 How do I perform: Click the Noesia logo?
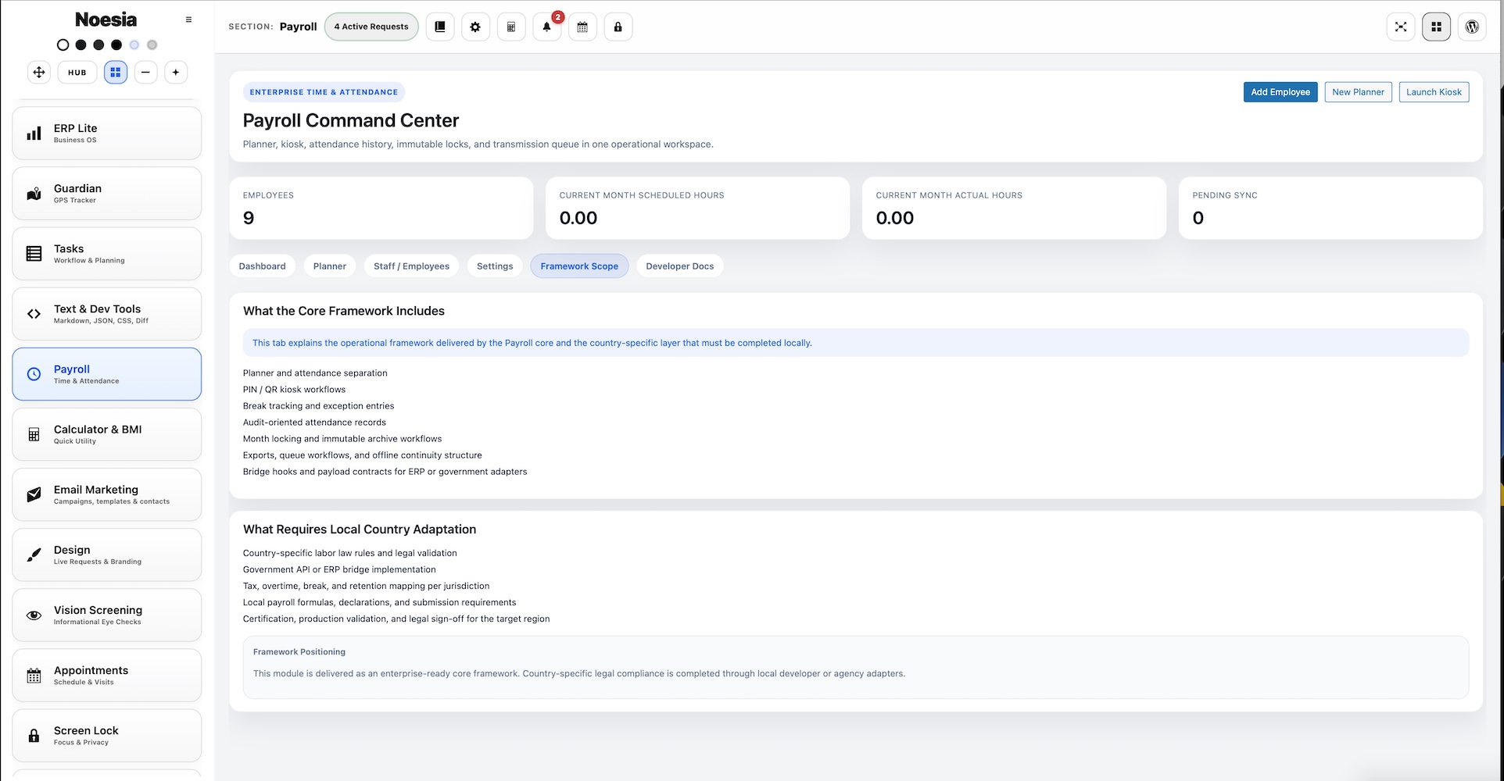[x=106, y=20]
